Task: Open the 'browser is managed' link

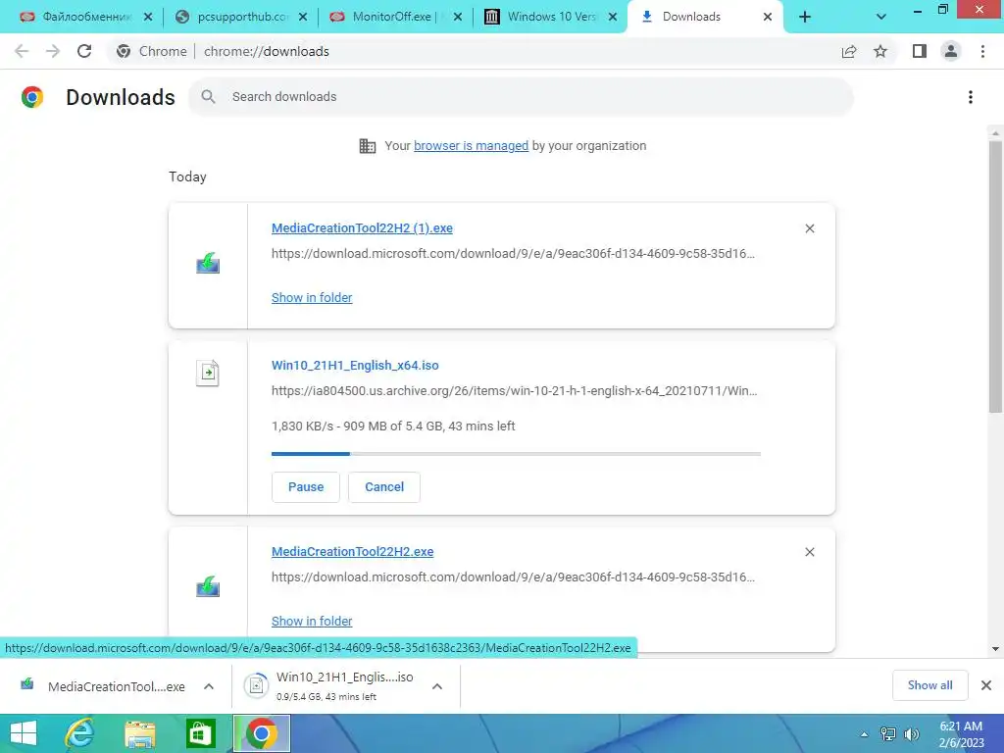Action: pyautogui.click(x=471, y=146)
